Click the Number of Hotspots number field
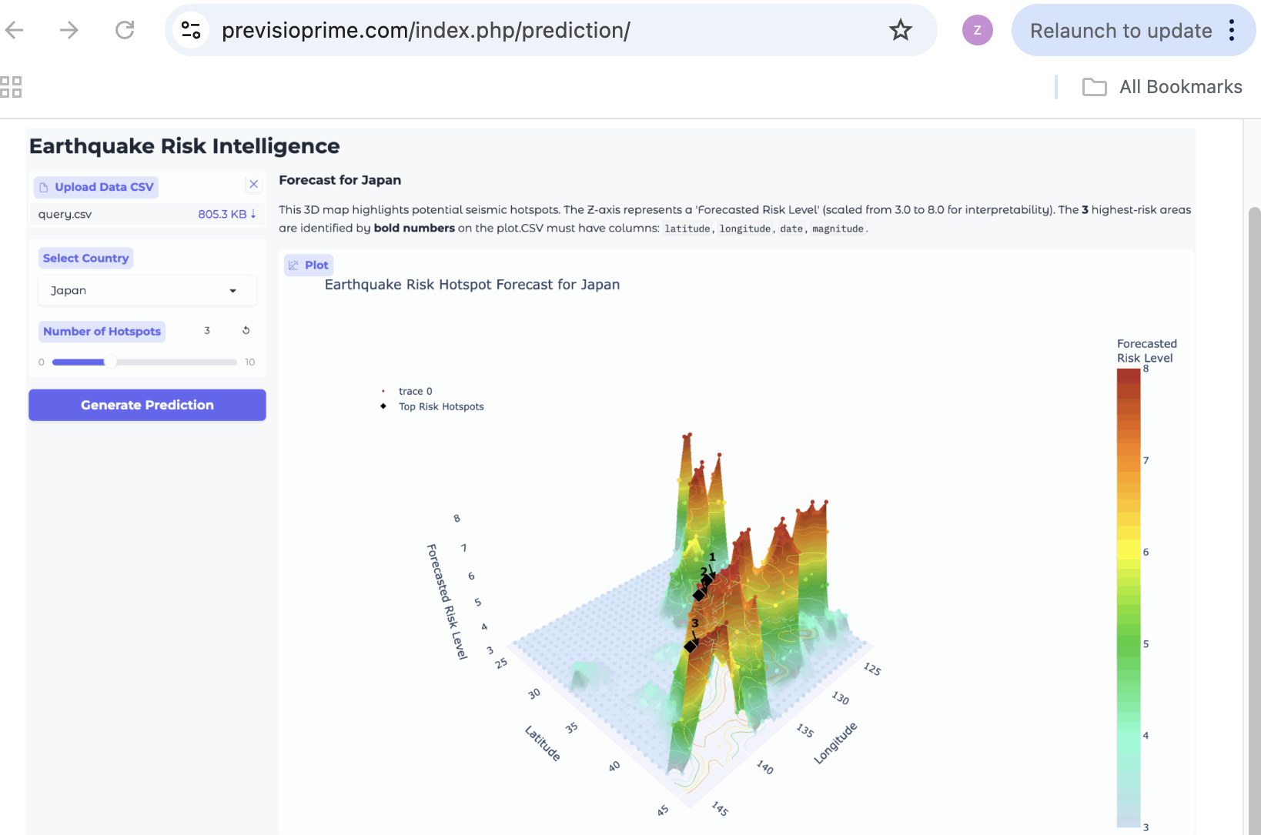 pos(208,330)
